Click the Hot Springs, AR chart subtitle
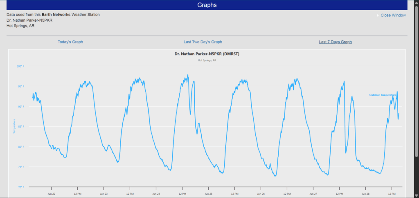Screen dimensions: 419x198 click(207, 60)
